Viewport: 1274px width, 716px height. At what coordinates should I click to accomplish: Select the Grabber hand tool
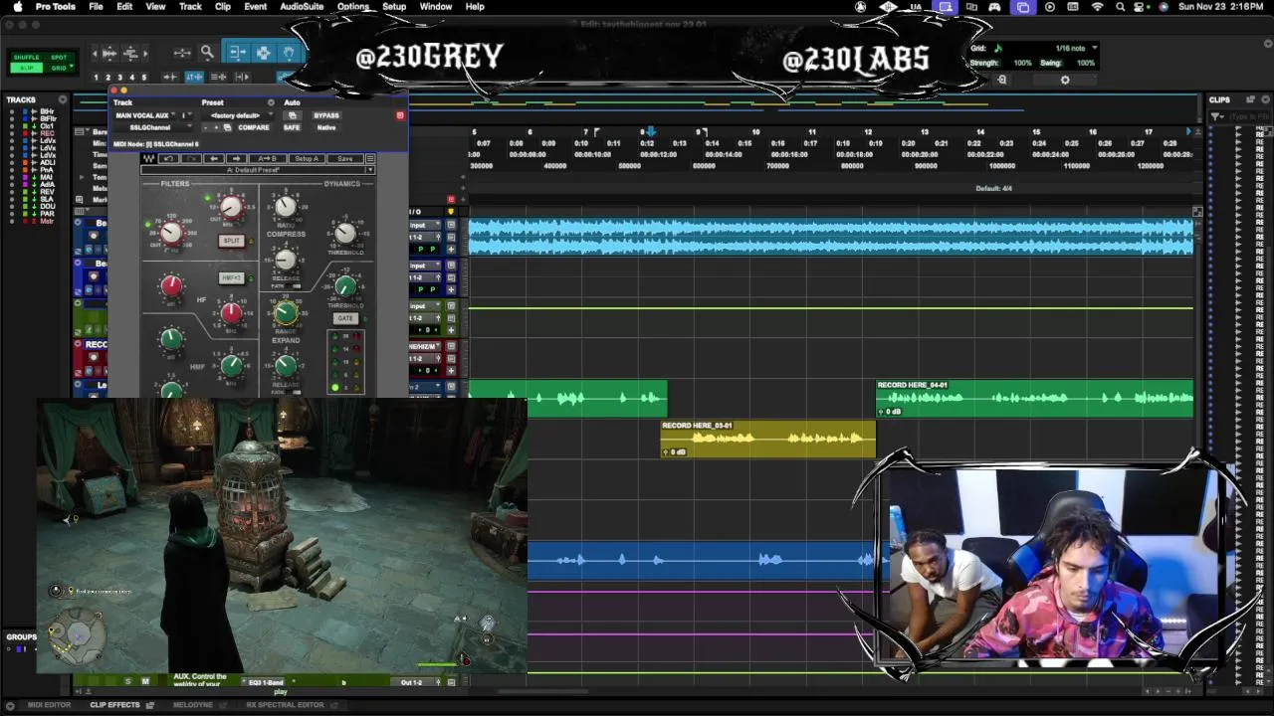tap(289, 53)
